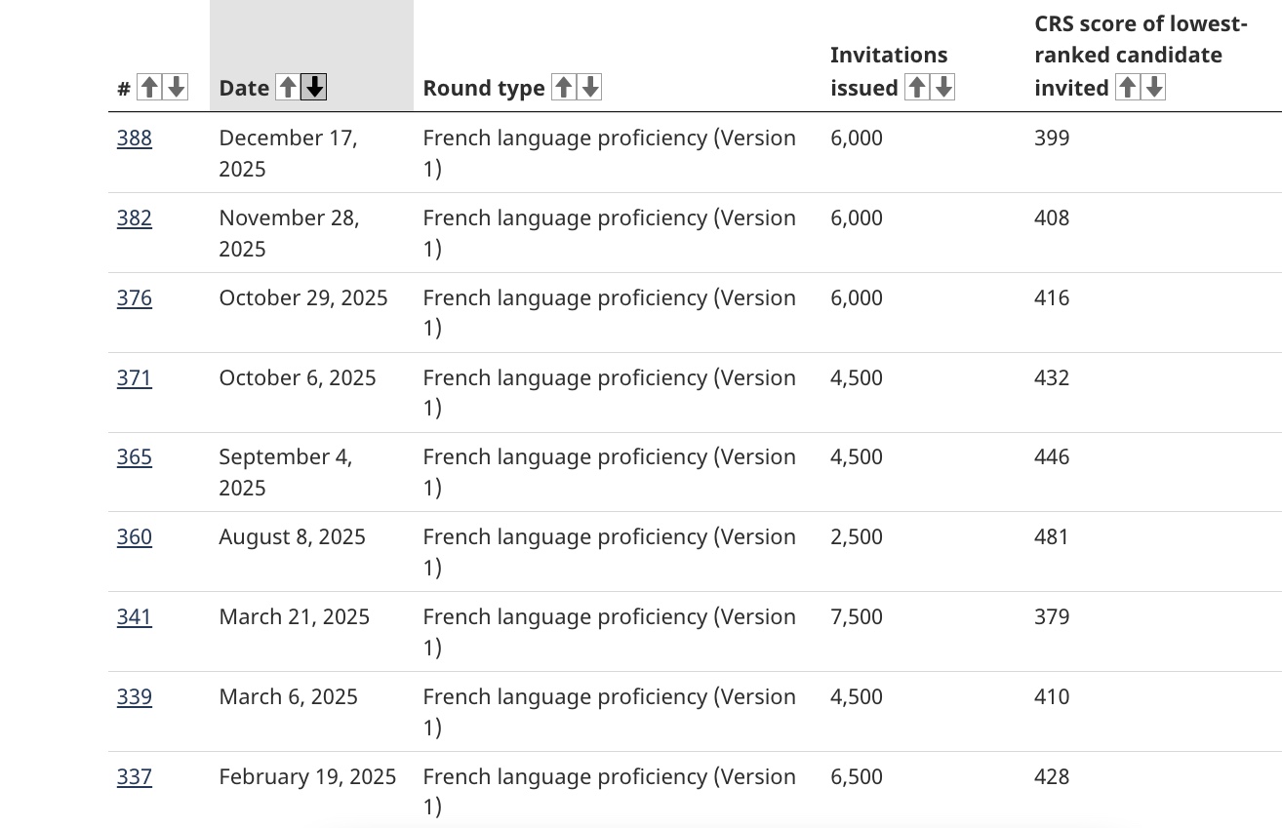Sort CRS score column descending
This screenshot has height=828, width=1282.
1154,88
